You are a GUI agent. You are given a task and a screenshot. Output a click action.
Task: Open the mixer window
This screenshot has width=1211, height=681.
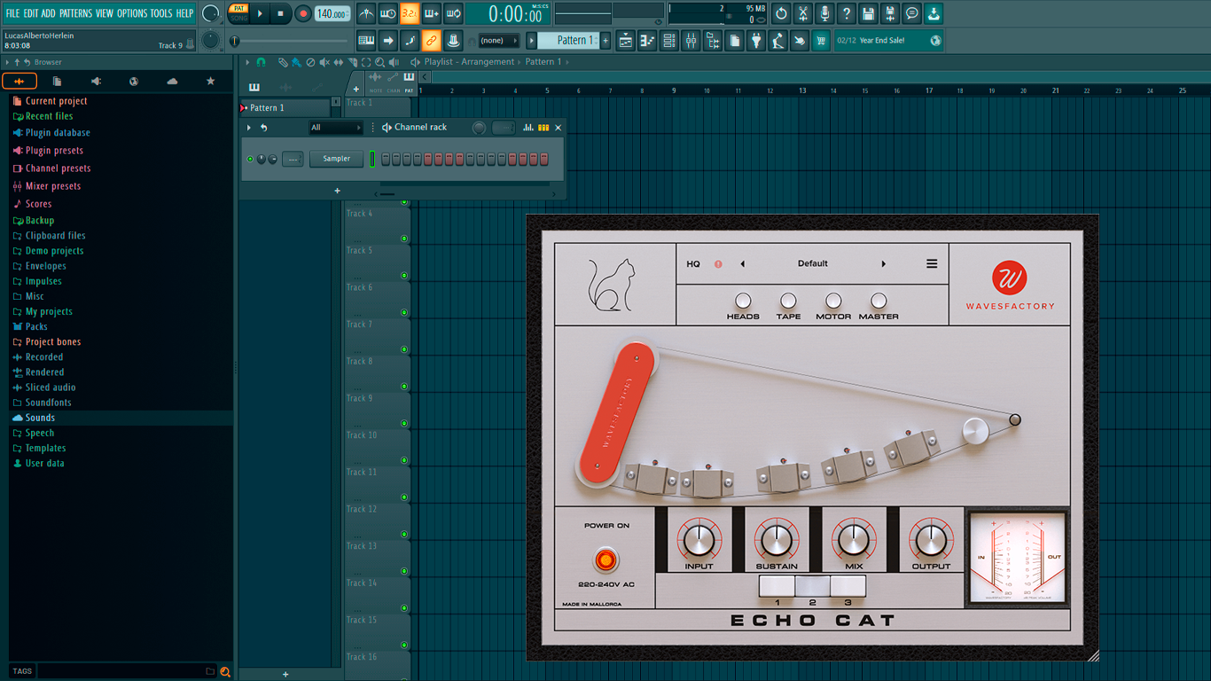[x=691, y=41]
